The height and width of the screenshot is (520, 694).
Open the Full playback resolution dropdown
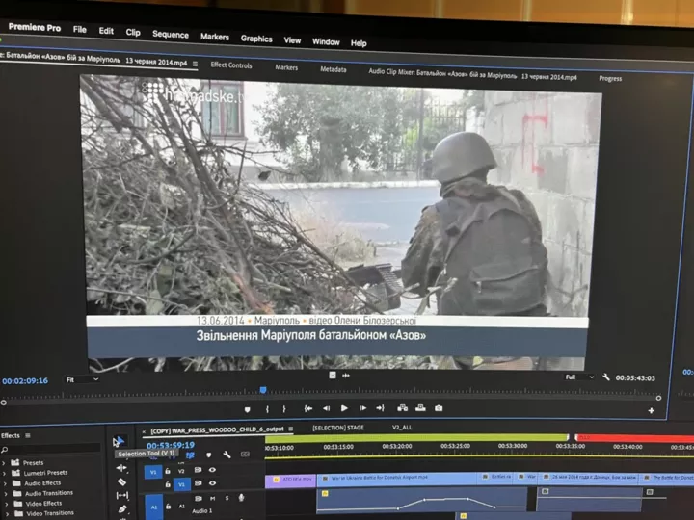pyautogui.click(x=579, y=377)
